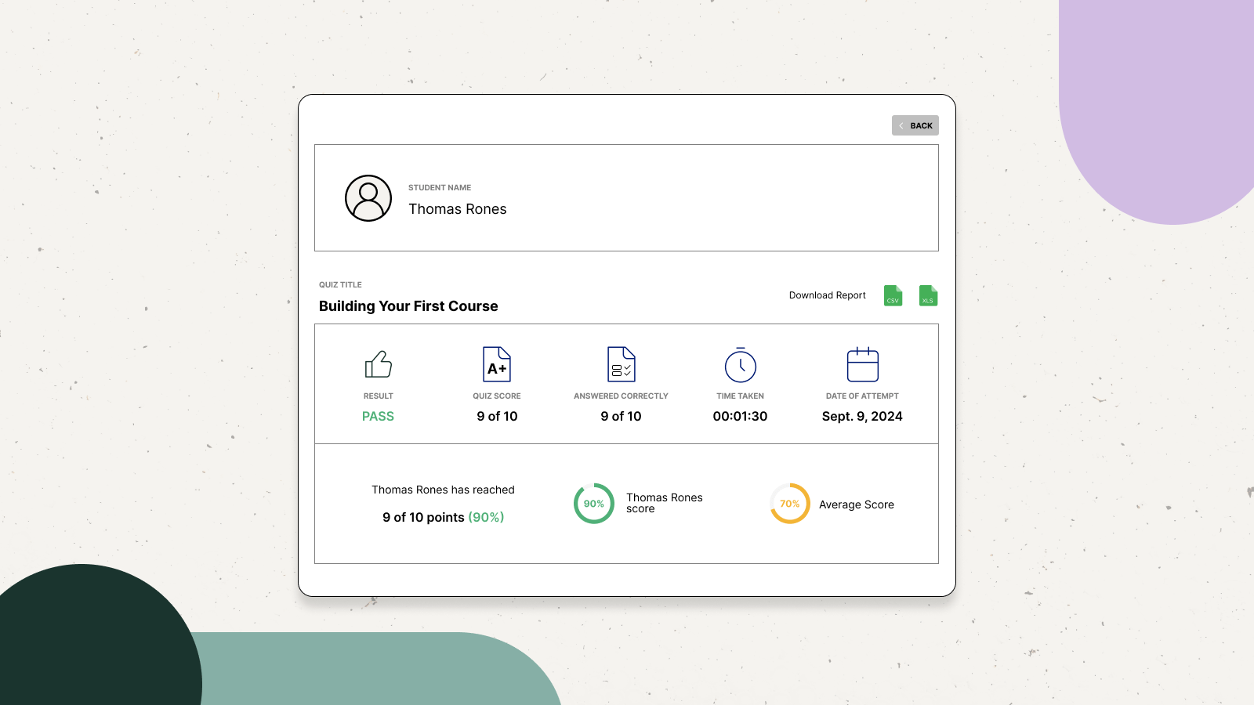Click the back chevron arrow on BACK button
This screenshot has height=705, width=1254.
pos(901,125)
